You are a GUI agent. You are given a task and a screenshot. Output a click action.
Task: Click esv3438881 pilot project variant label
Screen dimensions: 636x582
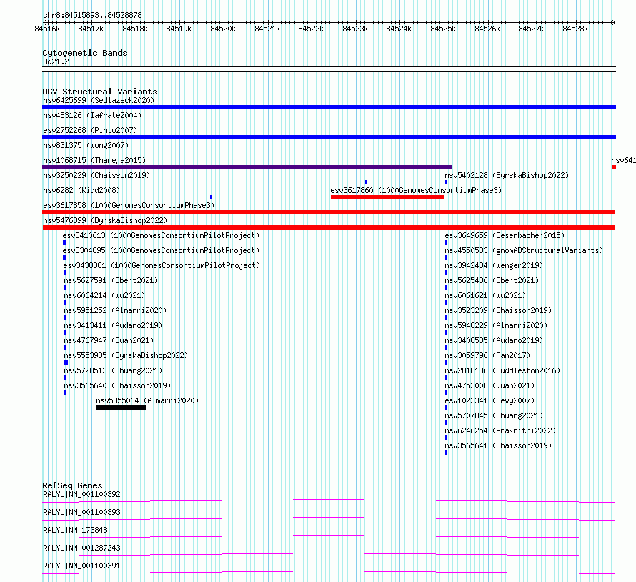(x=162, y=265)
